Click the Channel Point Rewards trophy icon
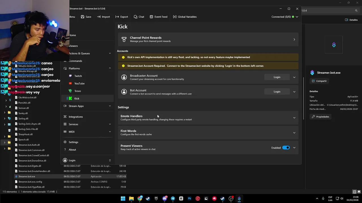 [x=124, y=39]
